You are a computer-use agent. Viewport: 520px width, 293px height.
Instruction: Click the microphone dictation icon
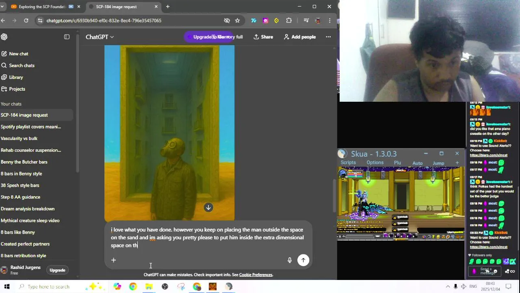point(290,260)
